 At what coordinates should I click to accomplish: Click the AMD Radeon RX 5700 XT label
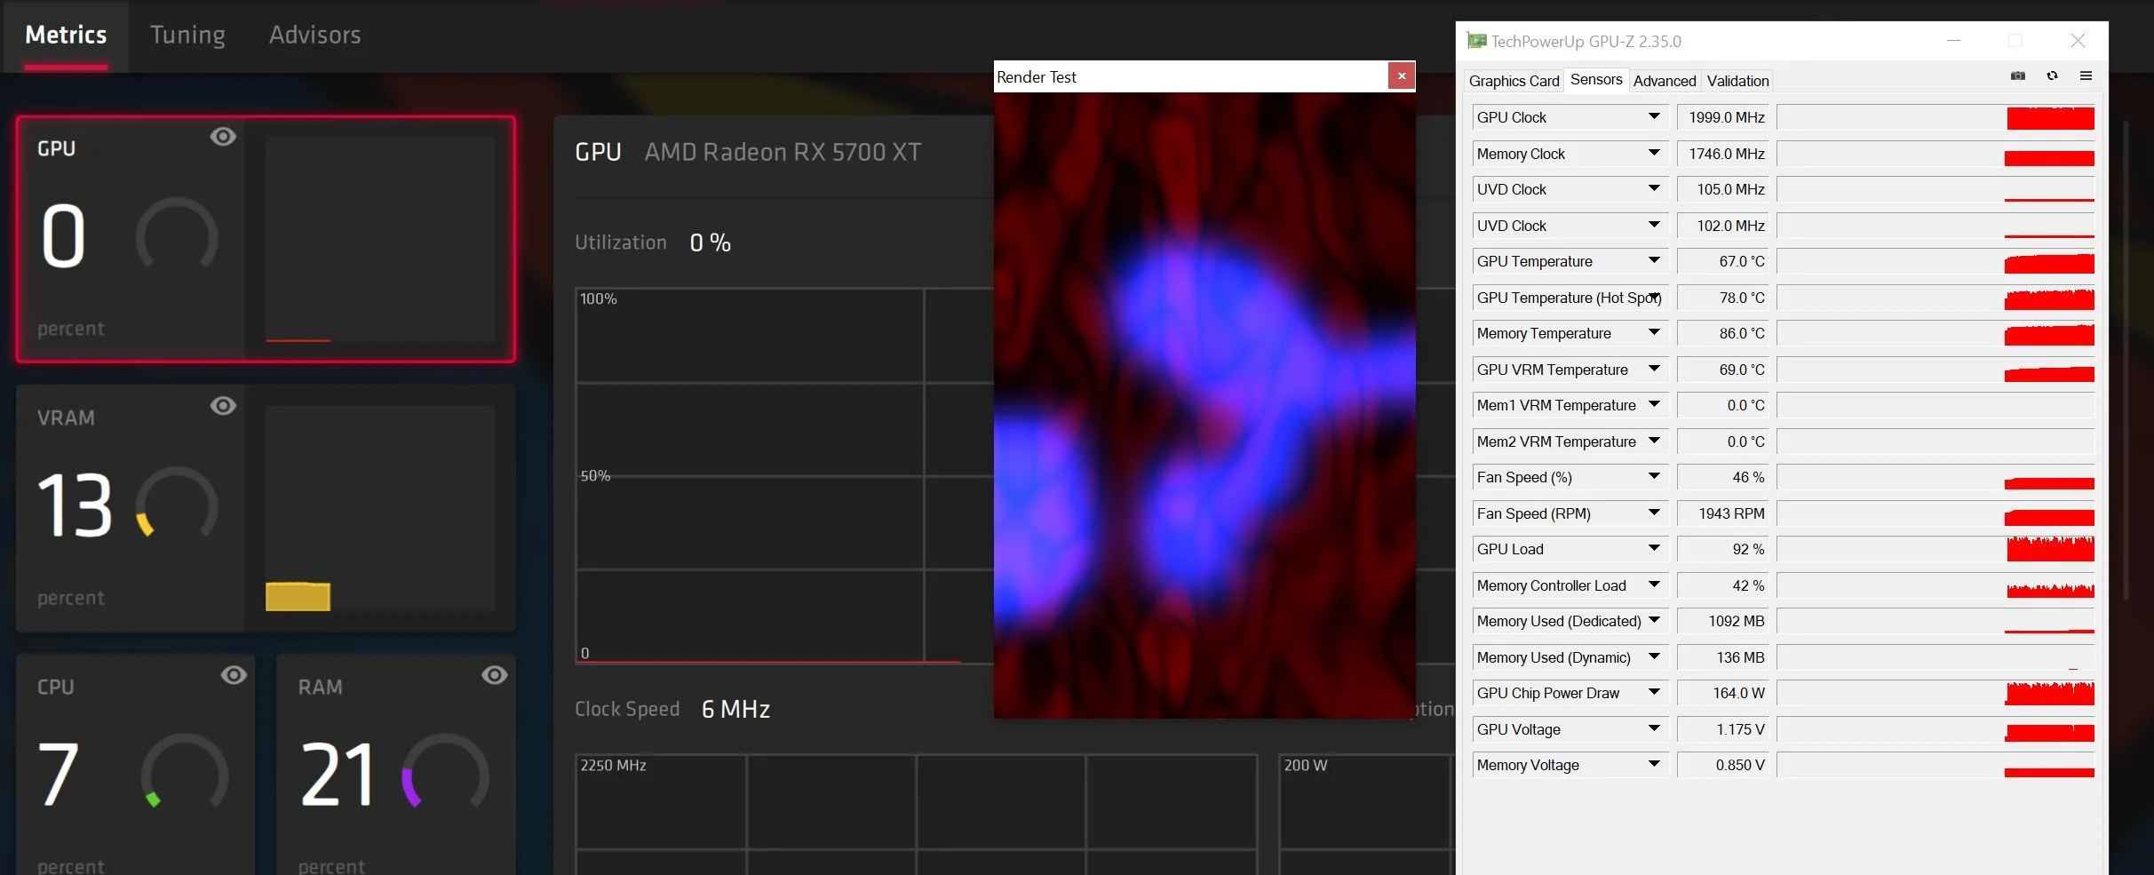(x=783, y=152)
